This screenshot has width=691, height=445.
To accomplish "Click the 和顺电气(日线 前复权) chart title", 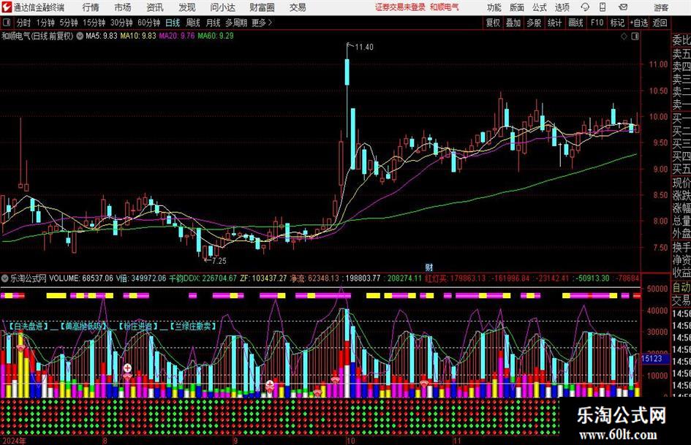I will [37, 36].
